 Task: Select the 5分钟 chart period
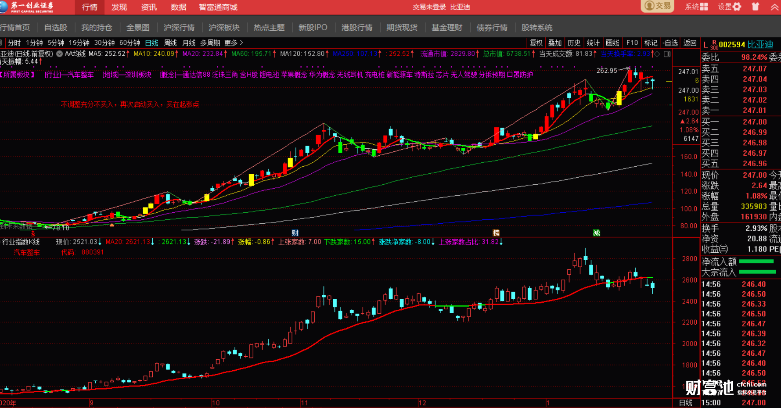coord(56,43)
